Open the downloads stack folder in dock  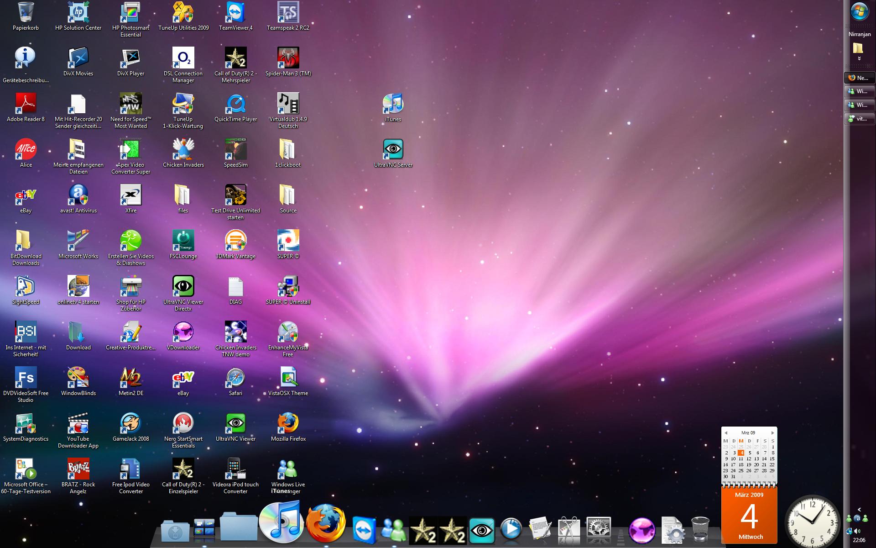click(x=175, y=531)
